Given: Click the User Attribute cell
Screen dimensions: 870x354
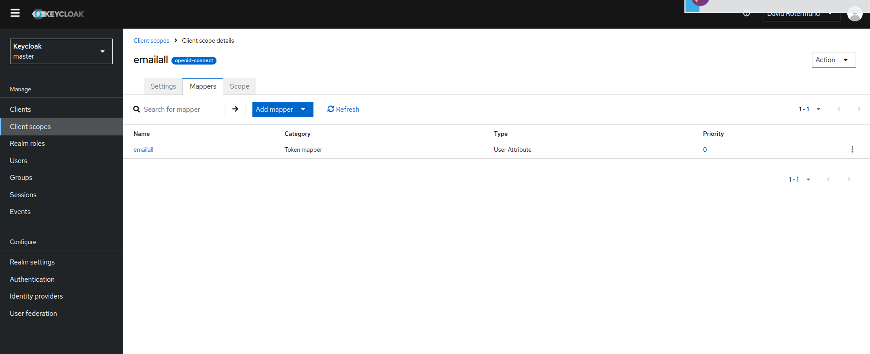Looking at the screenshot, I should 513,150.
